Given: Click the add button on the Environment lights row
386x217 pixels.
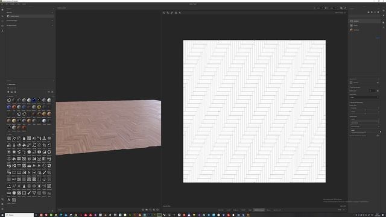Looking at the screenshot, I should coord(52,20).
